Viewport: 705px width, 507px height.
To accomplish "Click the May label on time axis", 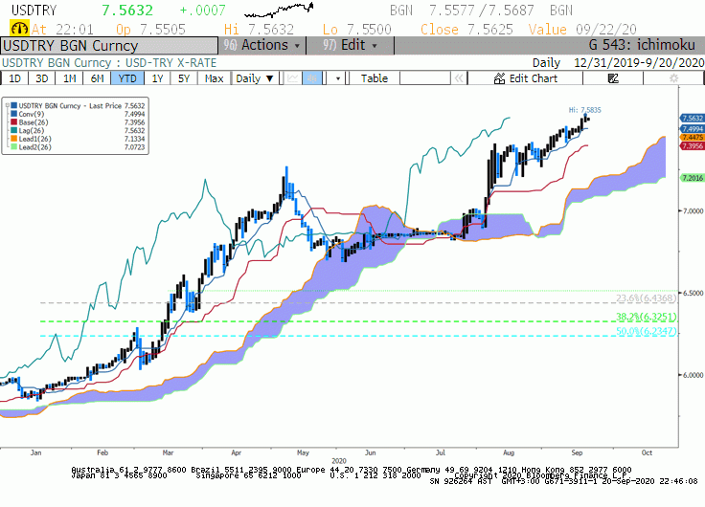I will 303,452.
